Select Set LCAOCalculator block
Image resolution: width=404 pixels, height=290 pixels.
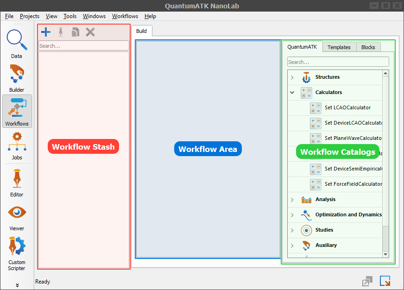(335, 108)
